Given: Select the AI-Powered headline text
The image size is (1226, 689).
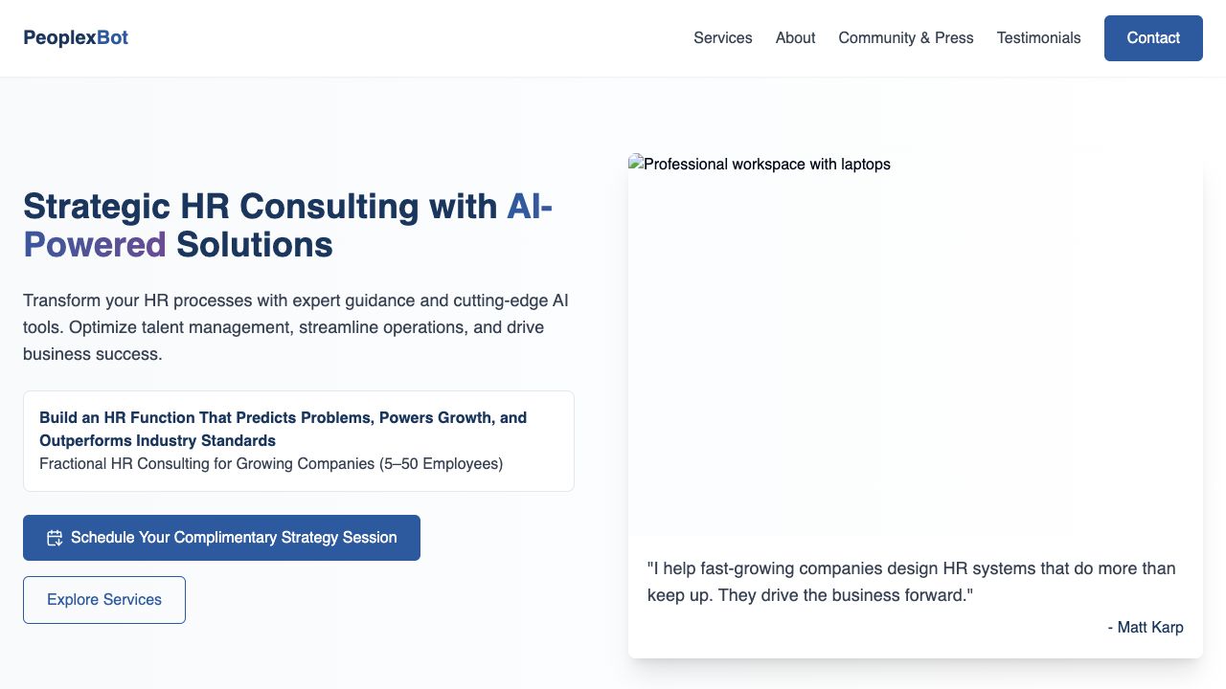Looking at the screenshot, I should 93,244.
